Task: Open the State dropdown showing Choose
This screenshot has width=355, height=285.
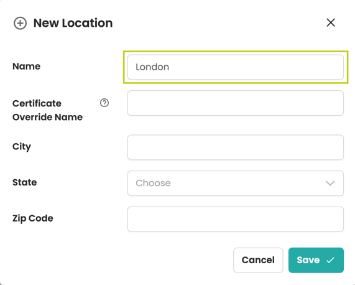Action: [x=236, y=183]
